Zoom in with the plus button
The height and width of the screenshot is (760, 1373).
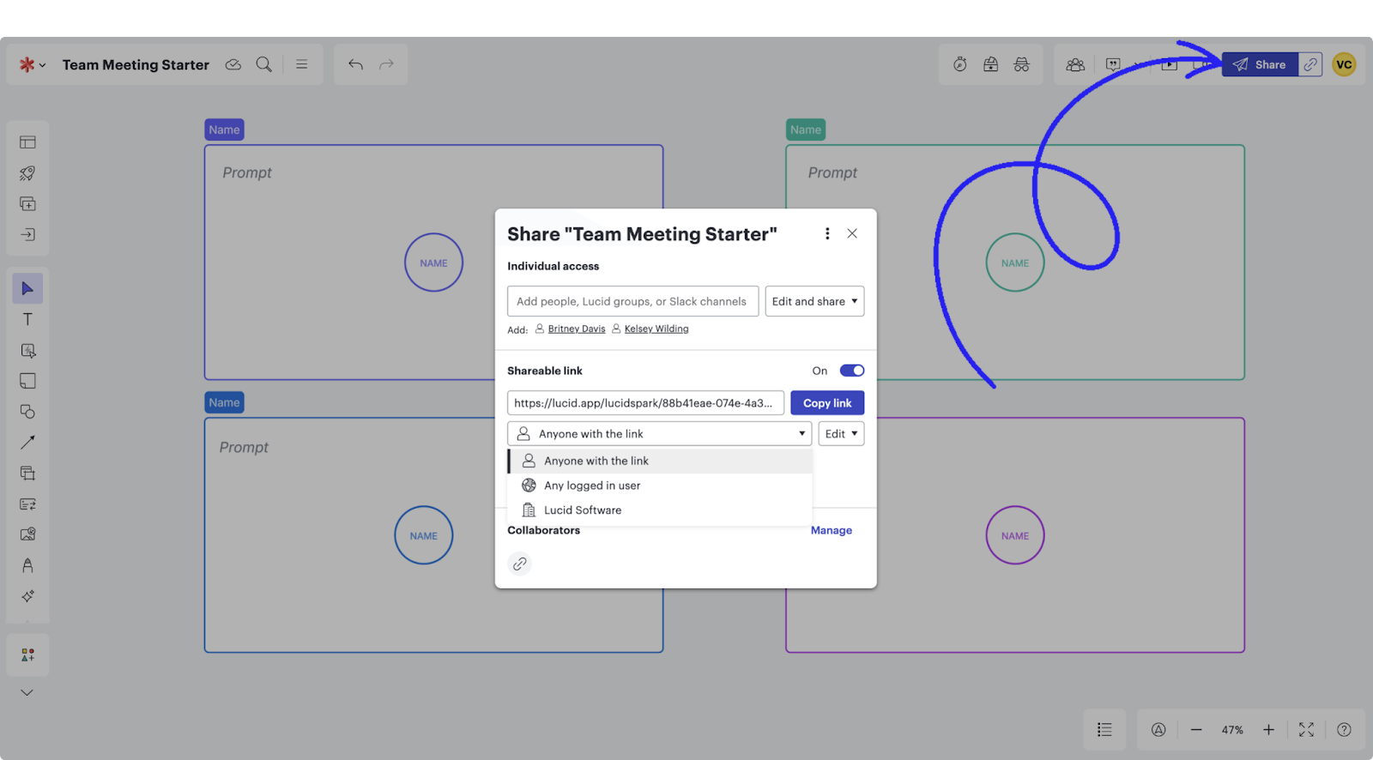coord(1268,730)
